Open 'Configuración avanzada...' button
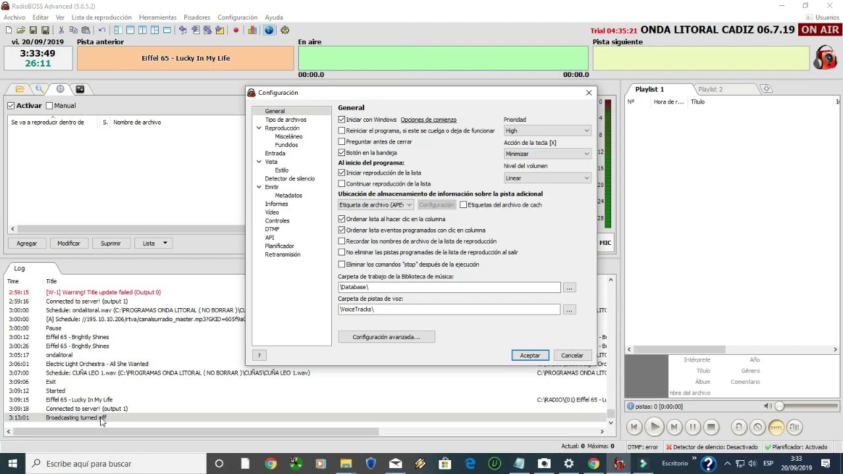The image size is (843, 474). pyautogui.click(x=387, y=337)
